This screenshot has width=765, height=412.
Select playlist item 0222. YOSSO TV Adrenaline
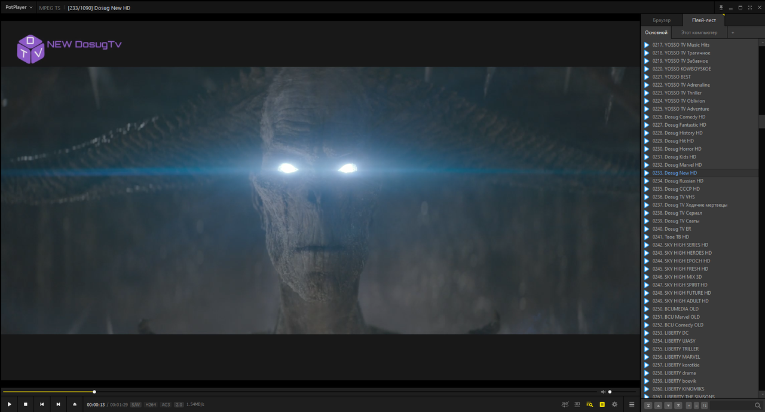pos(700,85)
